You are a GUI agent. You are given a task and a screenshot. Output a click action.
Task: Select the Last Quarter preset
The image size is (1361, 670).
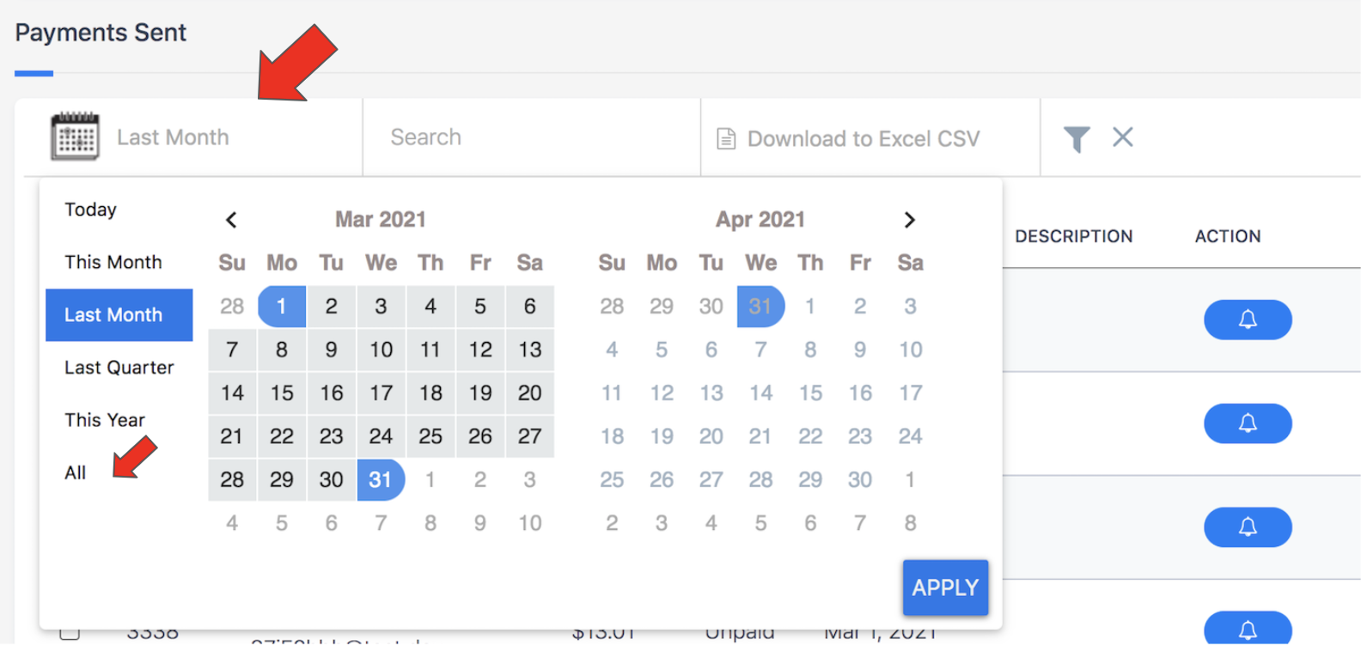pos(119,368)
